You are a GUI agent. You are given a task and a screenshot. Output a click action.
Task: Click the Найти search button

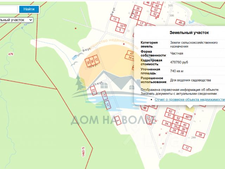(x=29, y=9)
